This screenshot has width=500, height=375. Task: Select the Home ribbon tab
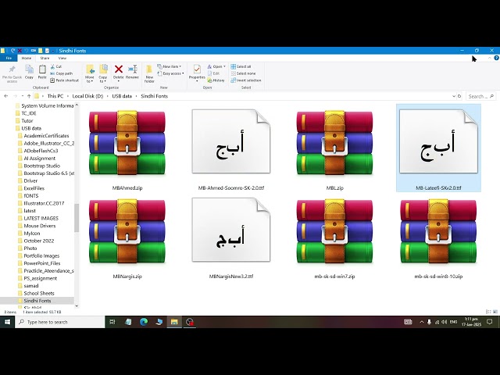pos(27,58)
